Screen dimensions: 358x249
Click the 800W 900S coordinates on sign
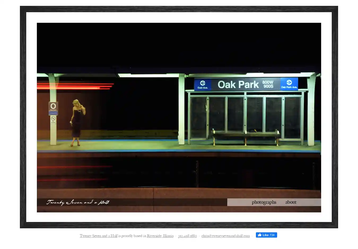268,84
